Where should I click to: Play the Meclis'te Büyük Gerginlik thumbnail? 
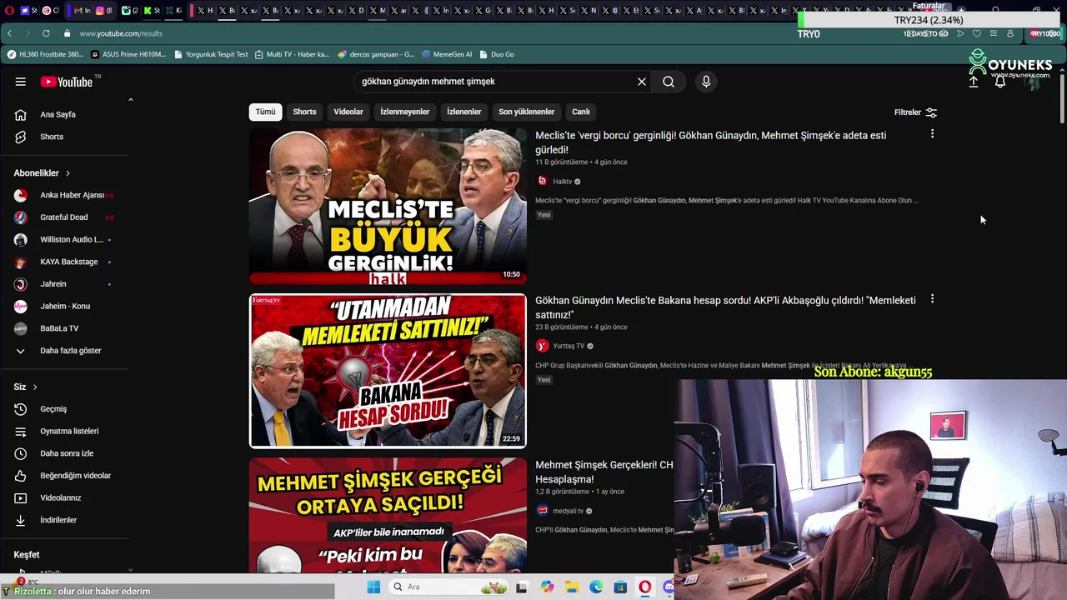click(388, 206)
